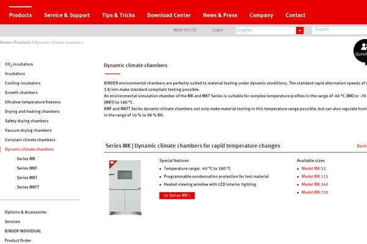Viewport: 367px width, 244px height.
Task: Open Series MKT sidebar subitem
Action: [x=27, y=178]
